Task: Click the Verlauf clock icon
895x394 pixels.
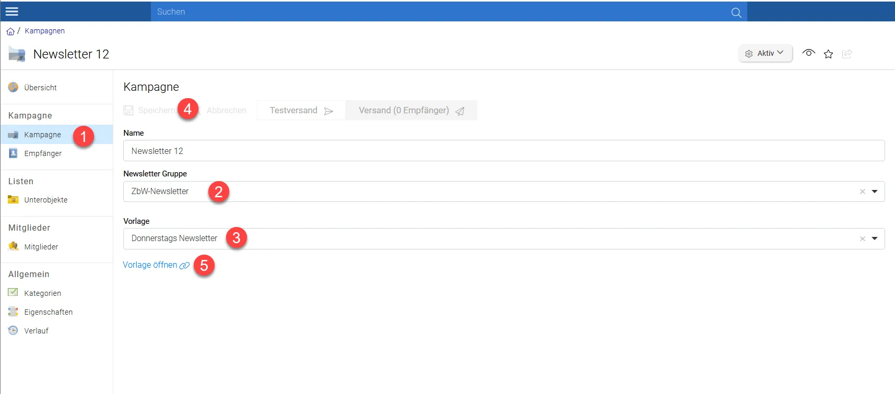Action: pyautogui.click(x=13, y=330)
